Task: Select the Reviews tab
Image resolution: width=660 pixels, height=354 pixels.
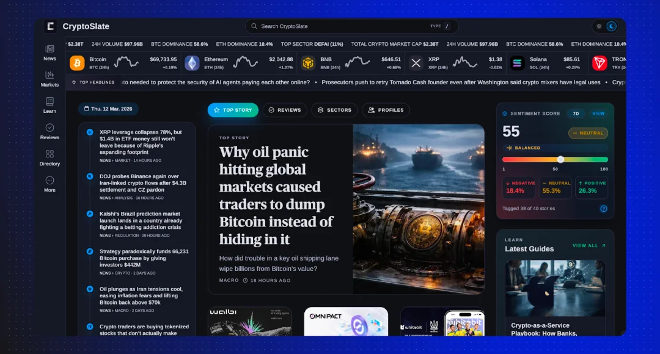Action: pos(285,110)
